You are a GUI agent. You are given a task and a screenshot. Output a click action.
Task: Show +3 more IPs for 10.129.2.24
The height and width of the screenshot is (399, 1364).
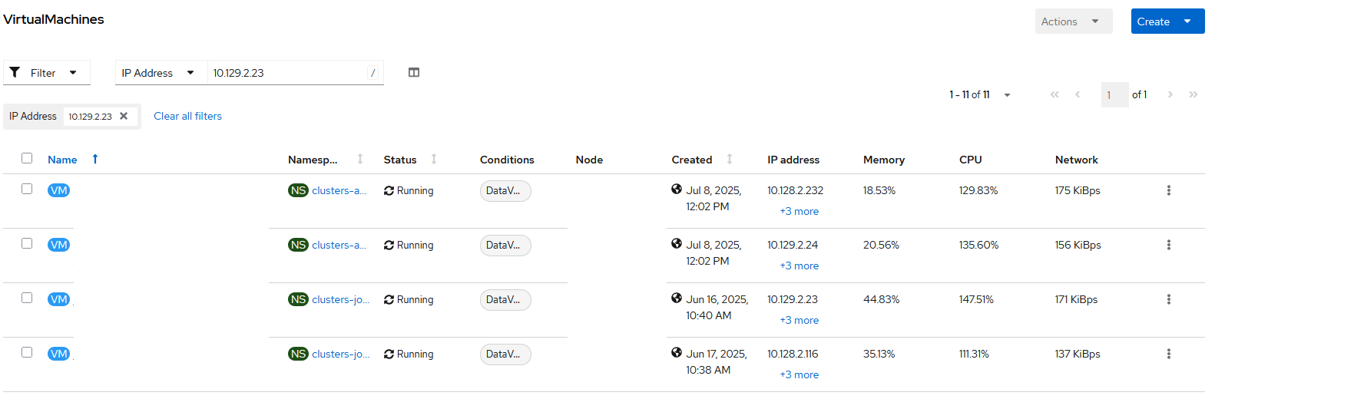point(799,265)
